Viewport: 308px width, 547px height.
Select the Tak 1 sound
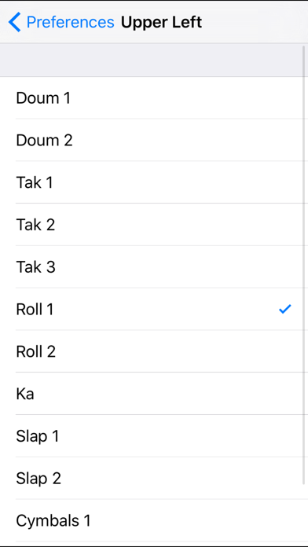point(154,182)
